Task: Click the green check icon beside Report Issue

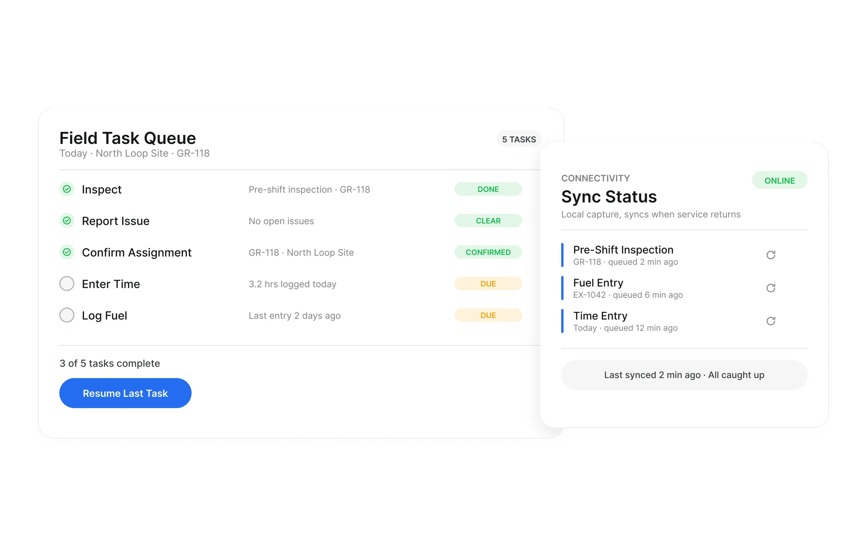Action: pyautogui.click(x=67, y=221)
